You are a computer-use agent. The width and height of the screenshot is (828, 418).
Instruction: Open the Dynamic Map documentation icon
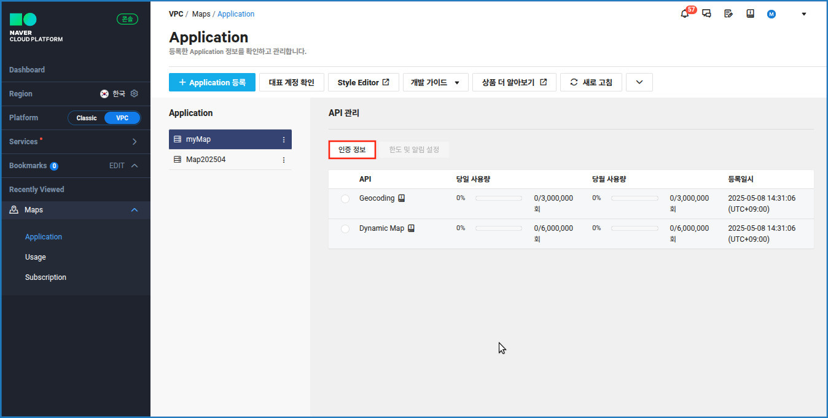pos(412,228)
